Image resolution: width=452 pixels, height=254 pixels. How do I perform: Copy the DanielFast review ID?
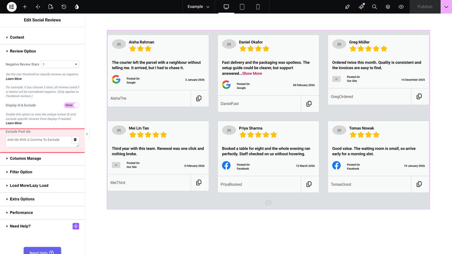(x=309, y=103)
